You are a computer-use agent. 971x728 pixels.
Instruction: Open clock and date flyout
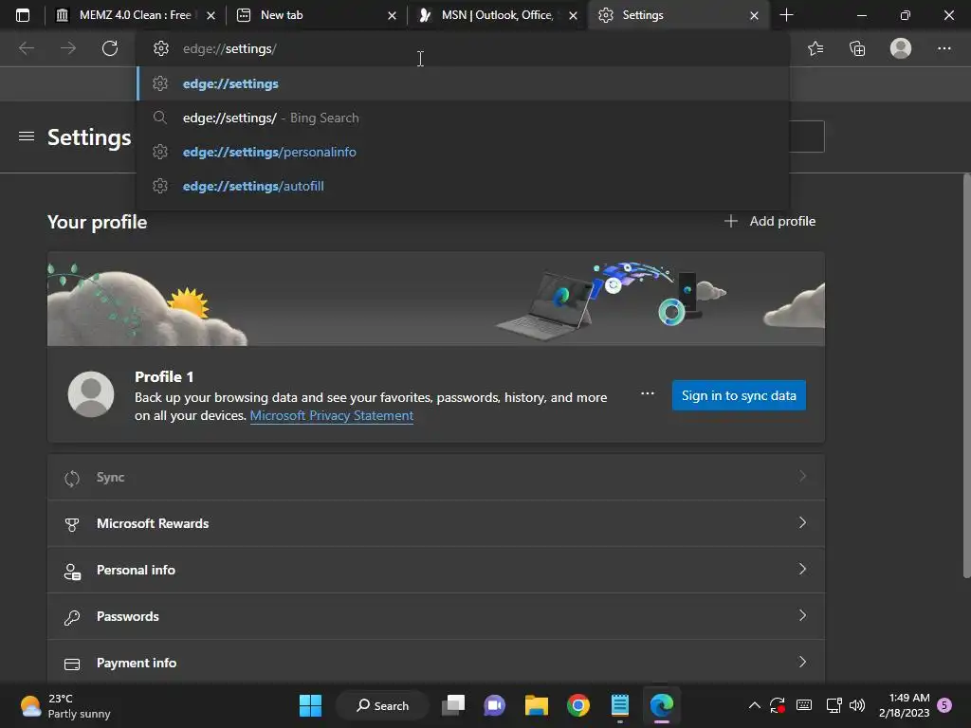point(904,705)
